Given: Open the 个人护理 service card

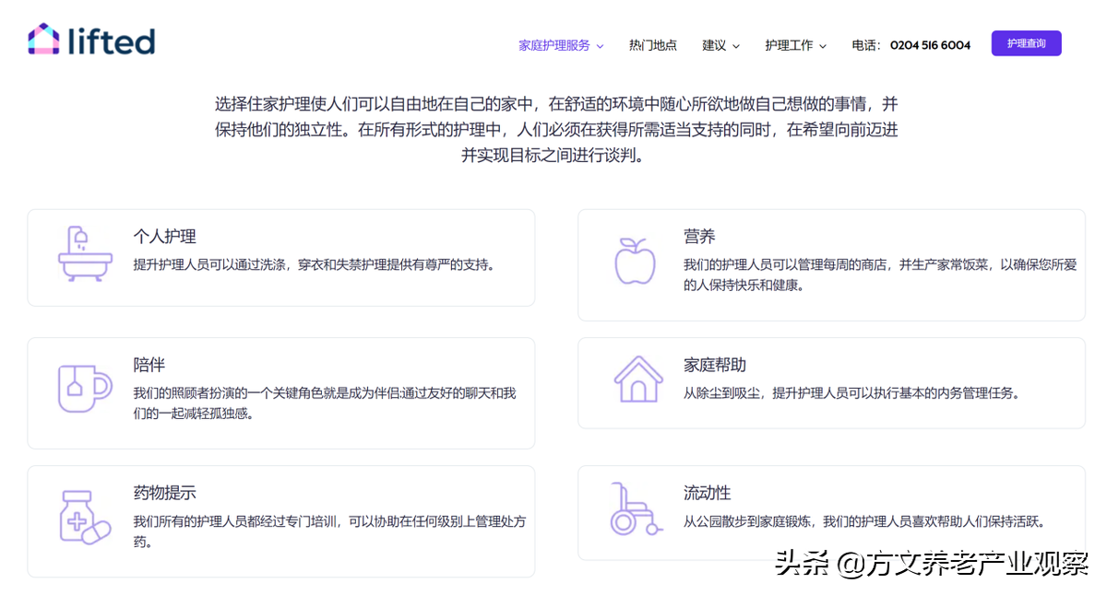Looking at the screenshot, I should tap(281, 258).
